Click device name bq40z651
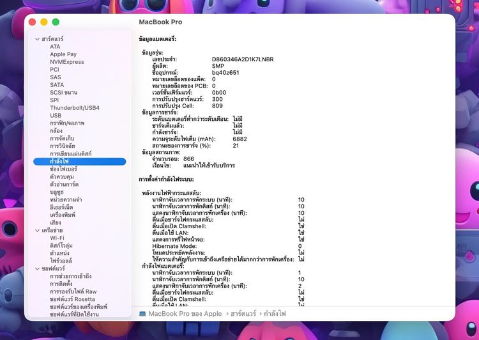 pyautogui.click(x=225, y=73)
